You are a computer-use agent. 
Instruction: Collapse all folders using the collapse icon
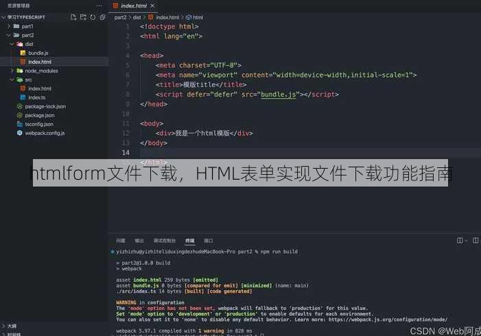click(102, 17)
